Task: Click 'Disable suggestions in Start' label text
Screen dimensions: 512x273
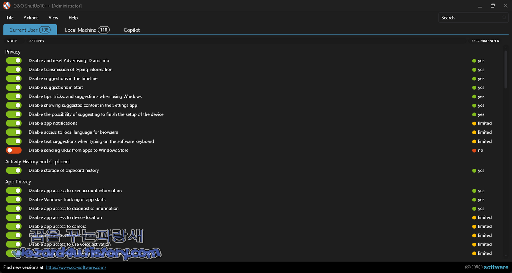Action: (56, 87)
